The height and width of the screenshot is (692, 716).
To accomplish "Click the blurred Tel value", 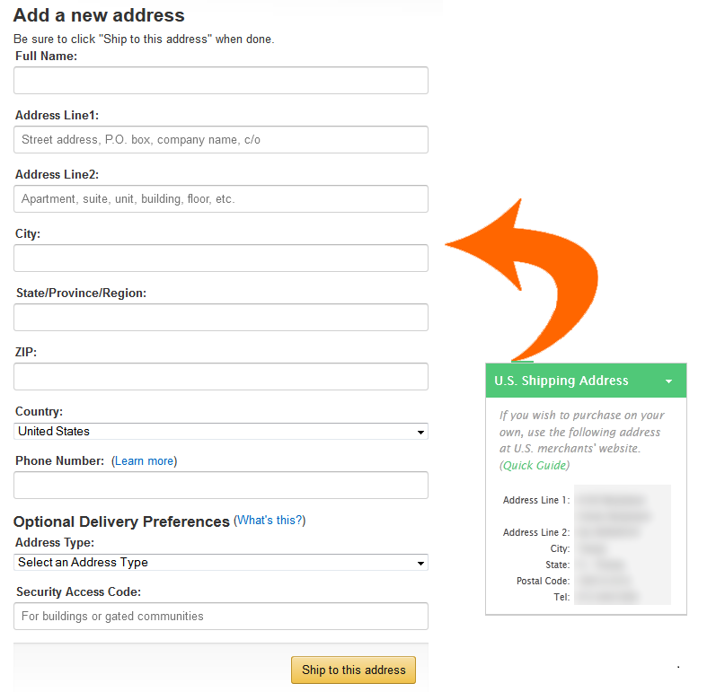I will click(x=607, y=597).
